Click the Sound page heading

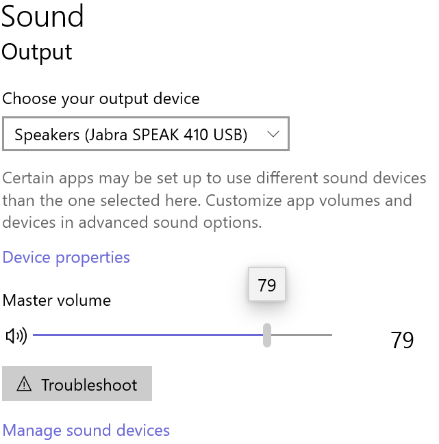(42, 16)
